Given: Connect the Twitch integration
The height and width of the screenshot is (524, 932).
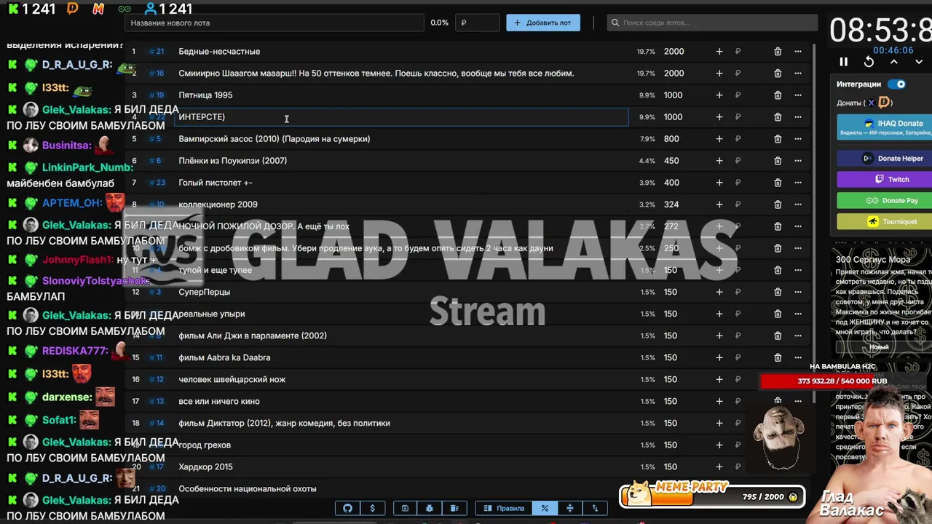Looking at the screenshot, I should [885, 179].
